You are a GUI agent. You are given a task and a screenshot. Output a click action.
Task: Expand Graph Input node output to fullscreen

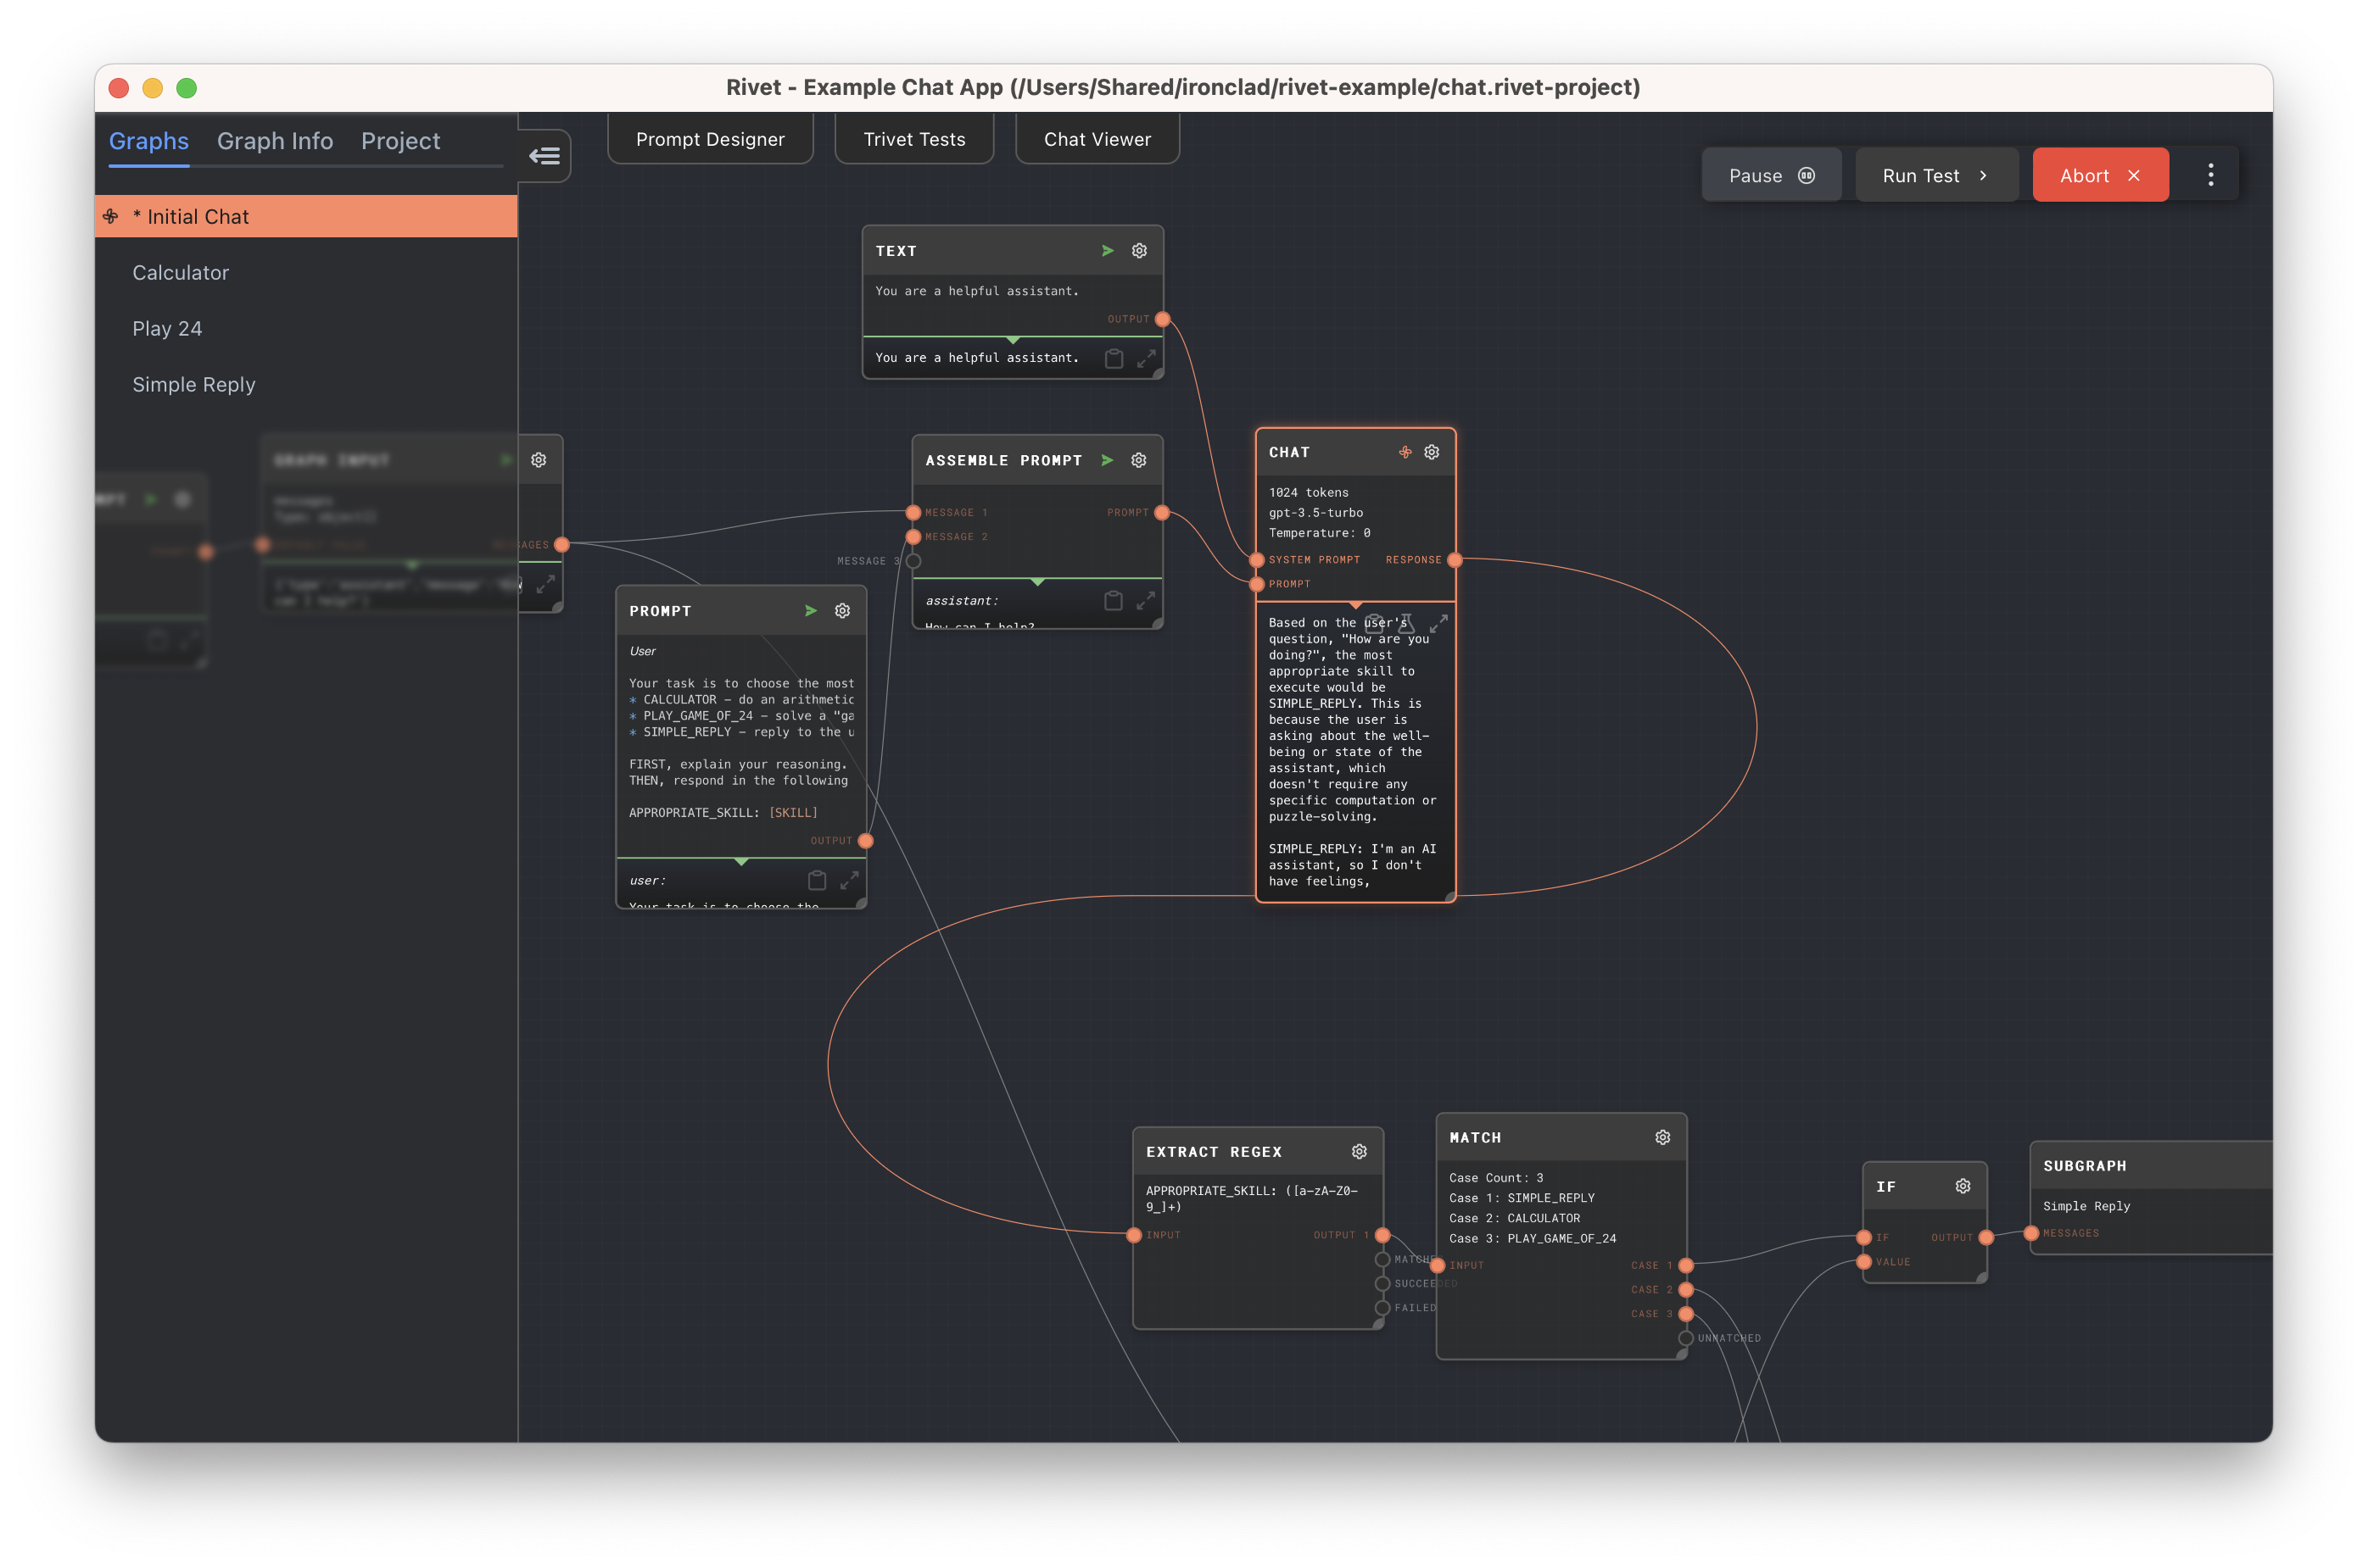tap(545, 584)
